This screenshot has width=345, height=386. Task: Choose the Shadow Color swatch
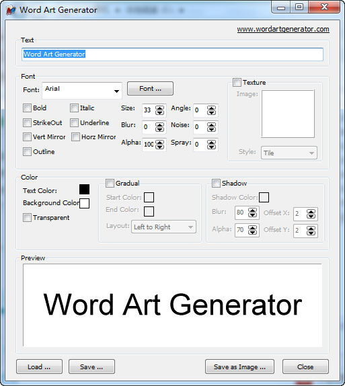(x=264, y=197)
